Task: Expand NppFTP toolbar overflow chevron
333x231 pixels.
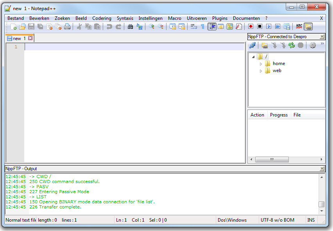Action: click(322, 44)
